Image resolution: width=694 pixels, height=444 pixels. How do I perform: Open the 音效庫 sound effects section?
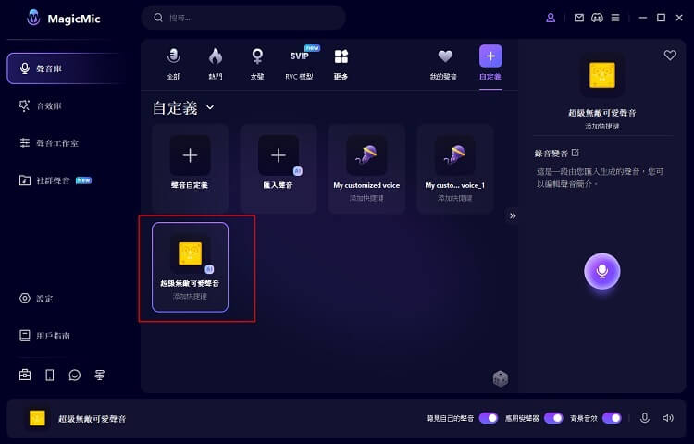point(41,106)
